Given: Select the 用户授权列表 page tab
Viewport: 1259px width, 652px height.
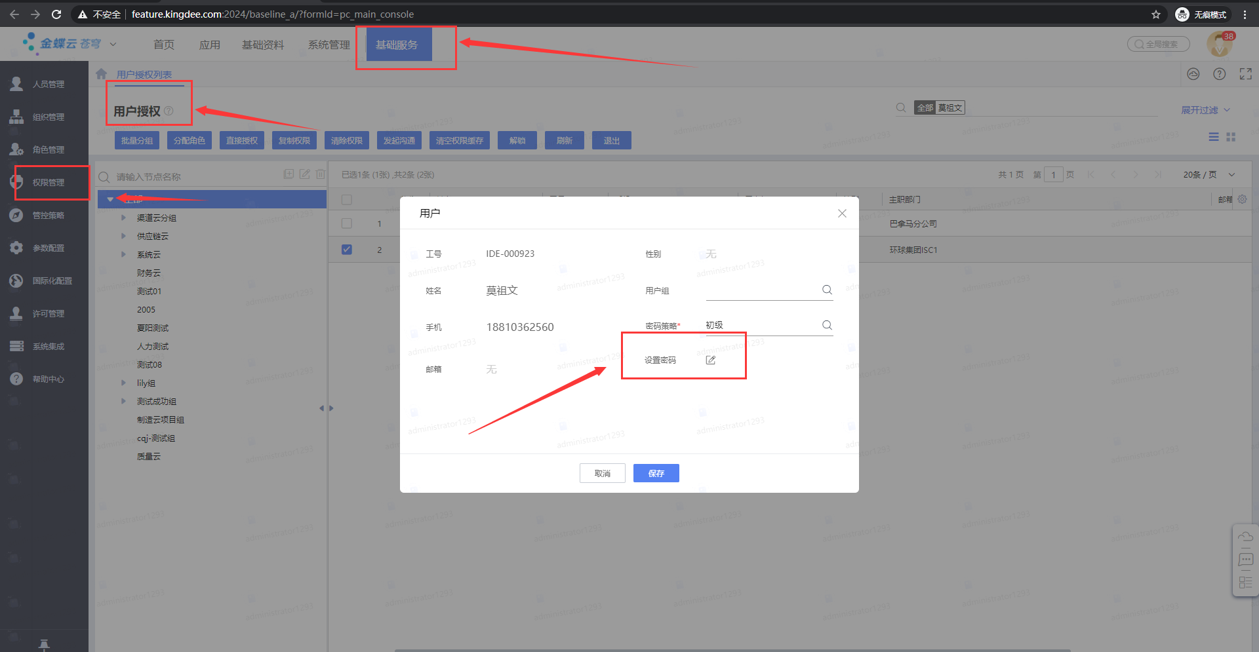Looking at the screenshot, I should coord(144,75).
